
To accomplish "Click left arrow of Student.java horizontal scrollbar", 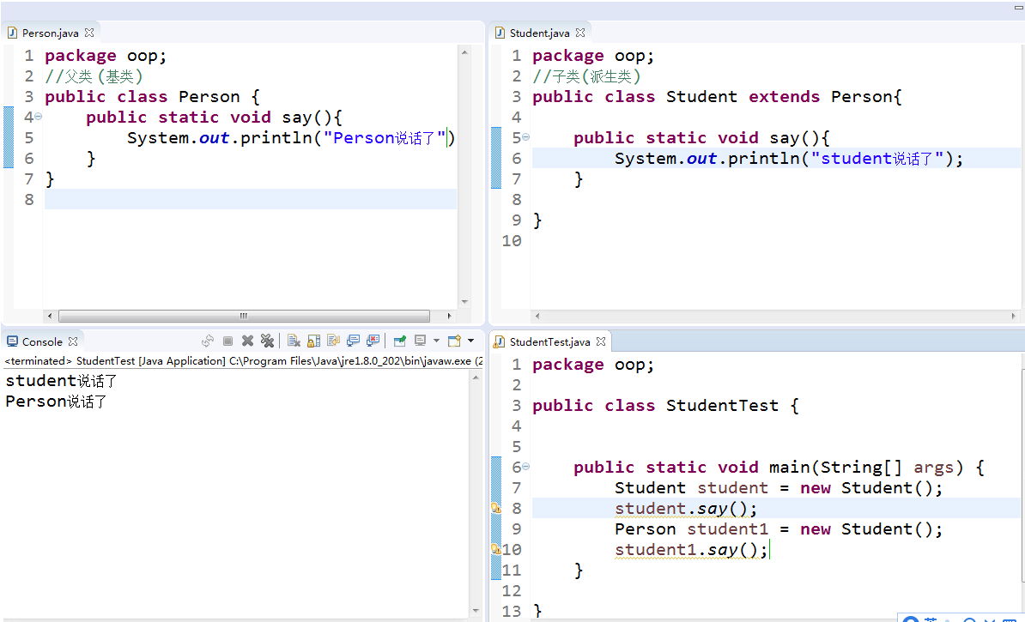I will tap(537, 316).
